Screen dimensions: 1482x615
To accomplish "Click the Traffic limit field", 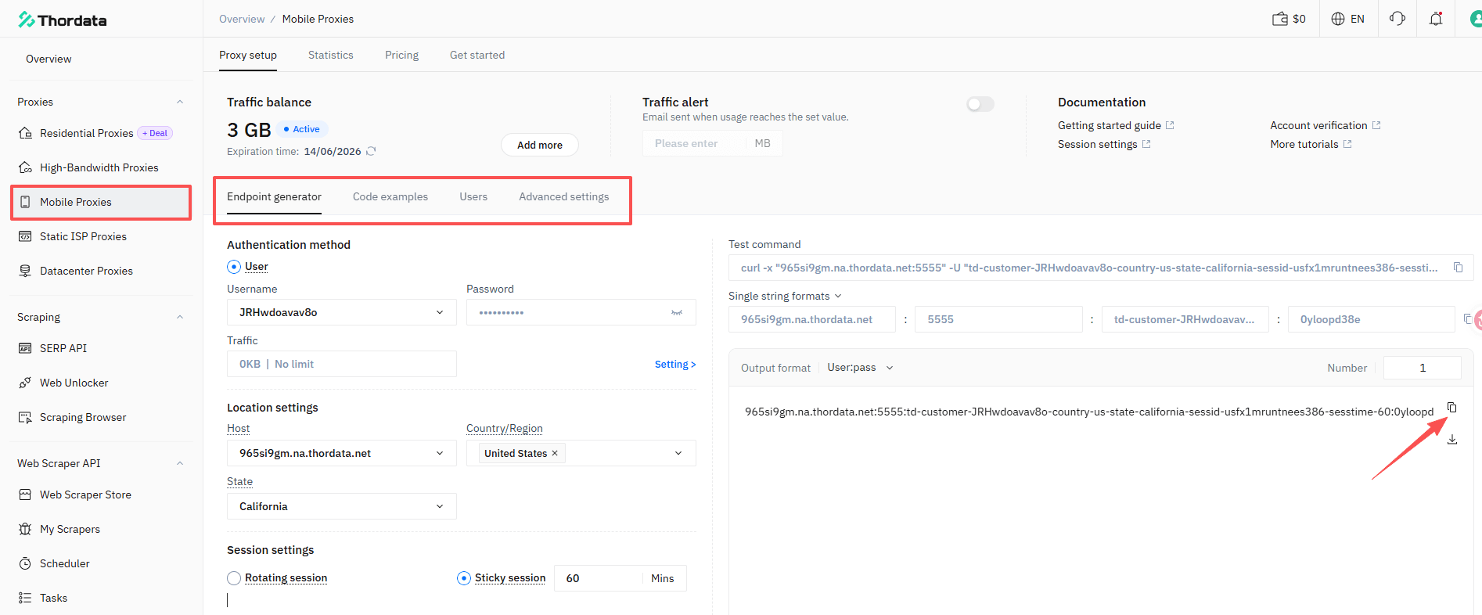I will [342, 364].
